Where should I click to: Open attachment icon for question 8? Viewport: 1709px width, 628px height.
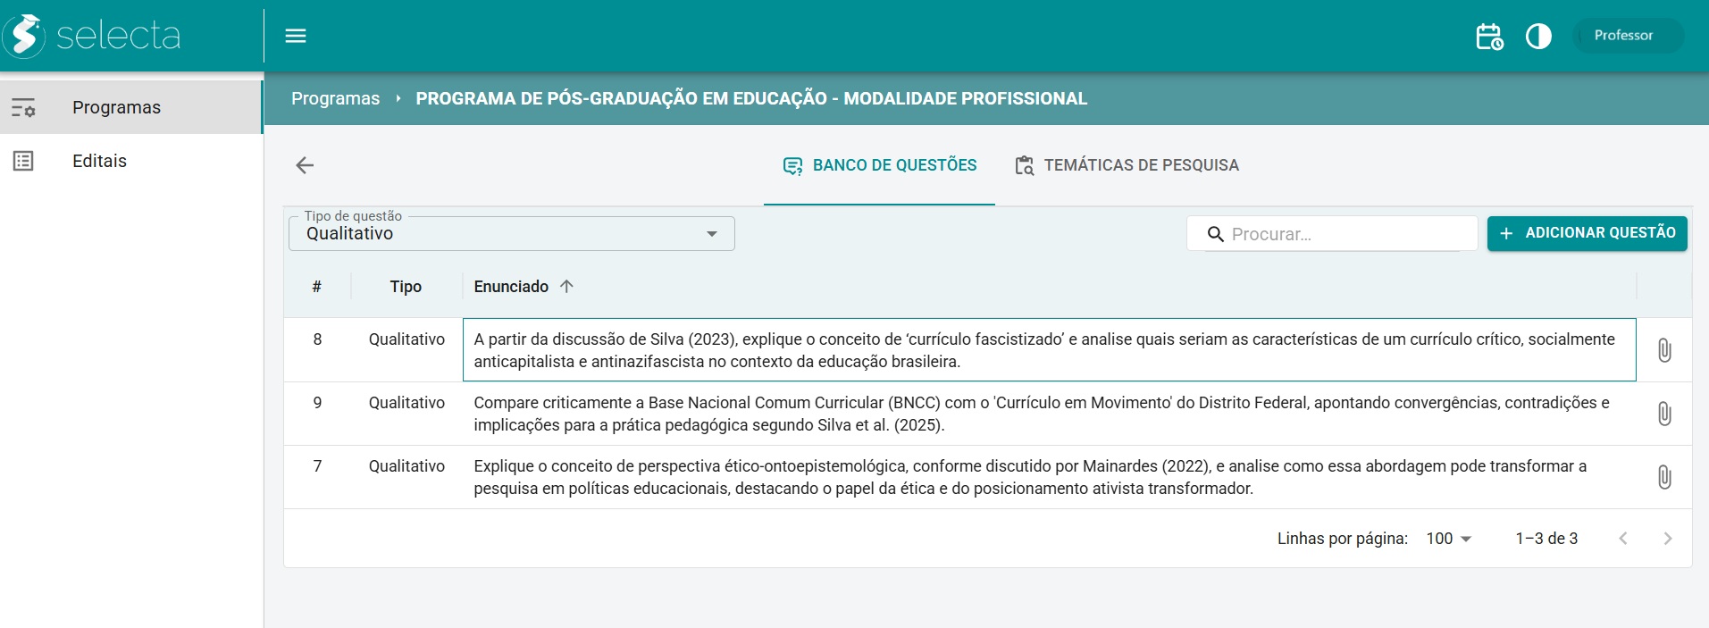pos(1664,350)
